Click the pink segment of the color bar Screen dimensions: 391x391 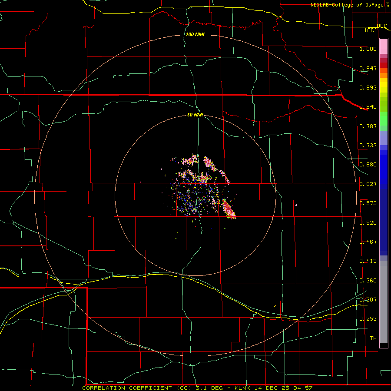coord(384,46)
